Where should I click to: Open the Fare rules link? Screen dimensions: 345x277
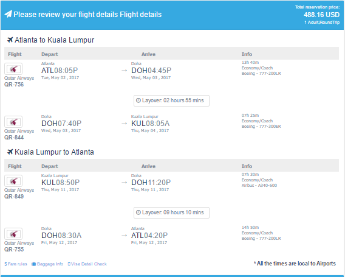[x=16, y=264]
